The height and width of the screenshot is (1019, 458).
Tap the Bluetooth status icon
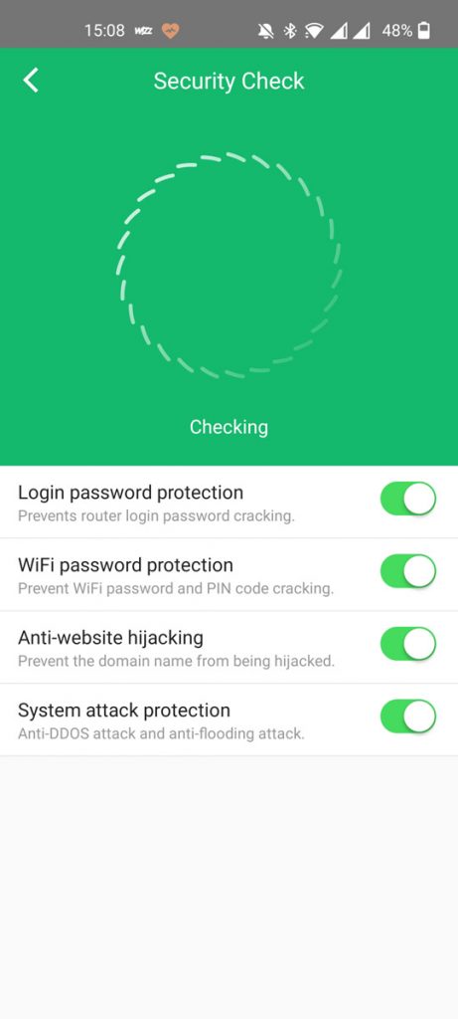coord(290,31)
